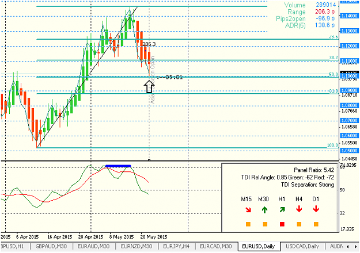Click the red D1 down trend arrow
This screenshot has height=253, width=360.
316,209
